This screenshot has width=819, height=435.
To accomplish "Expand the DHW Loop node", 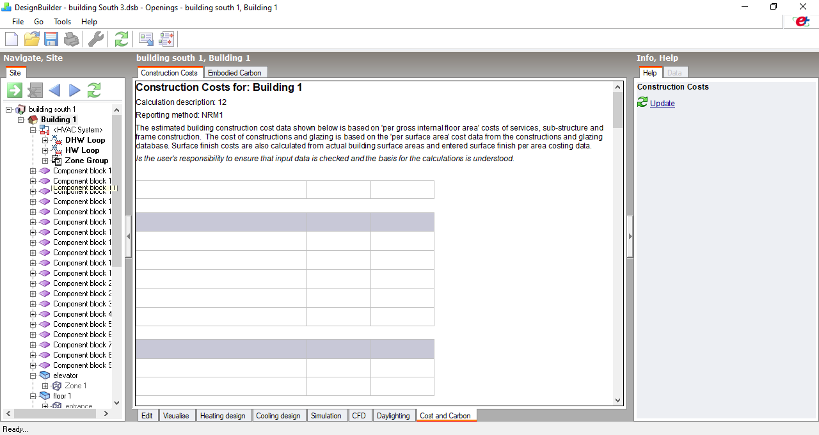I will coord(45,140).
